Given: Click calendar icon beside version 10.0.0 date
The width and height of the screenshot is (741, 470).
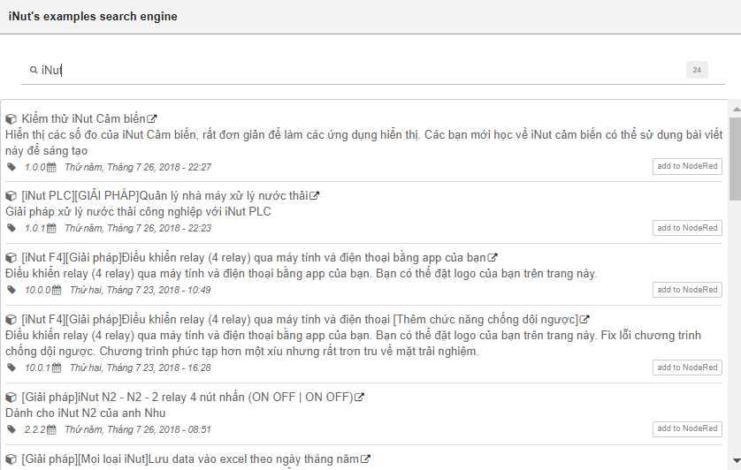Looking at the screenshot, I should click(x=57, y=290).
